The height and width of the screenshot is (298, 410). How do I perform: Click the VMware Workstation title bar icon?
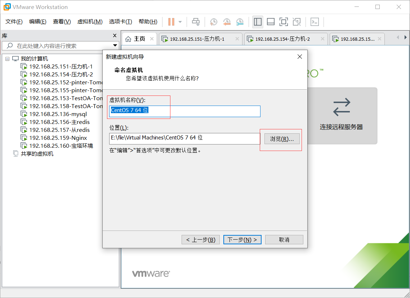pyautogui.click(x=7, y=7)
